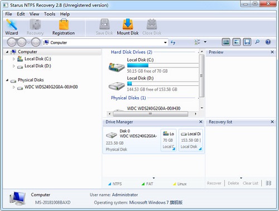Click the recovery list options icon
This screenshot has width=279, height=211.
[x=268, y=183]
